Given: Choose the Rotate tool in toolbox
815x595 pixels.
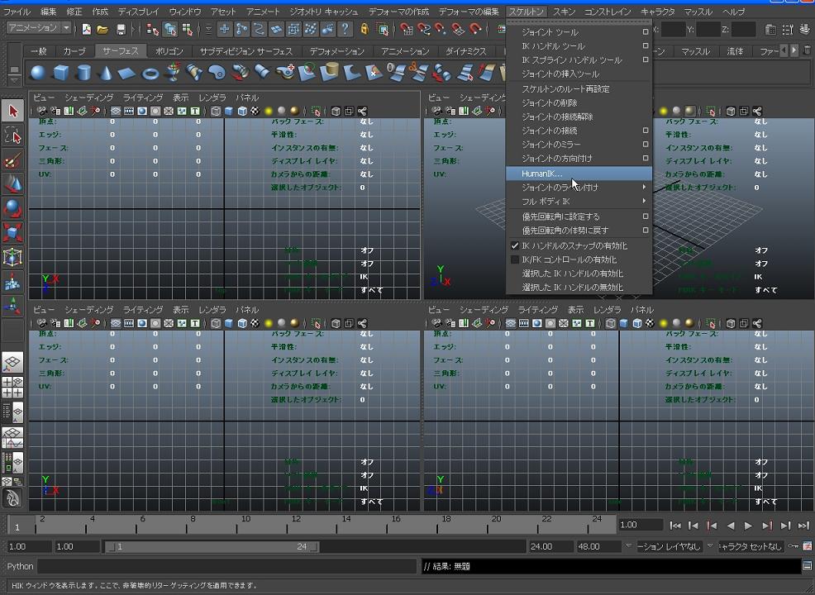Looking at the screenshot, I should pyautogui.click(x=12, y=208).
